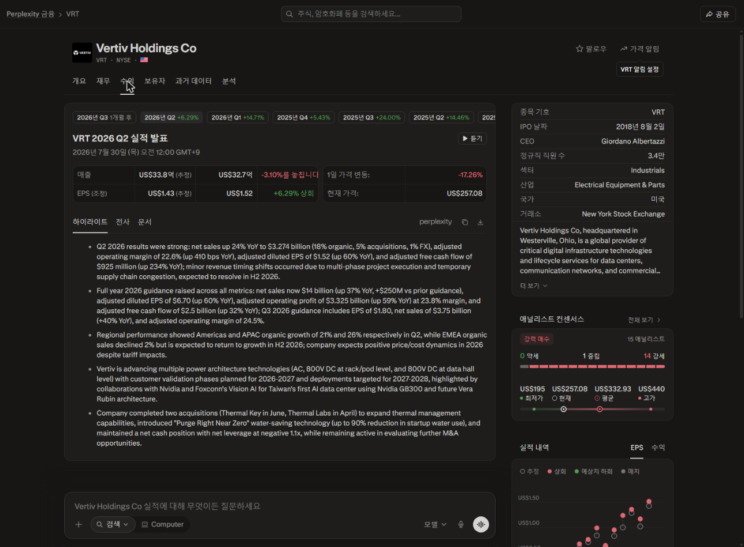Click the 현재 가격 US$257.08 value in the earnings table
The height and width of the screenshot is (547, 744).
pos(464,193)
